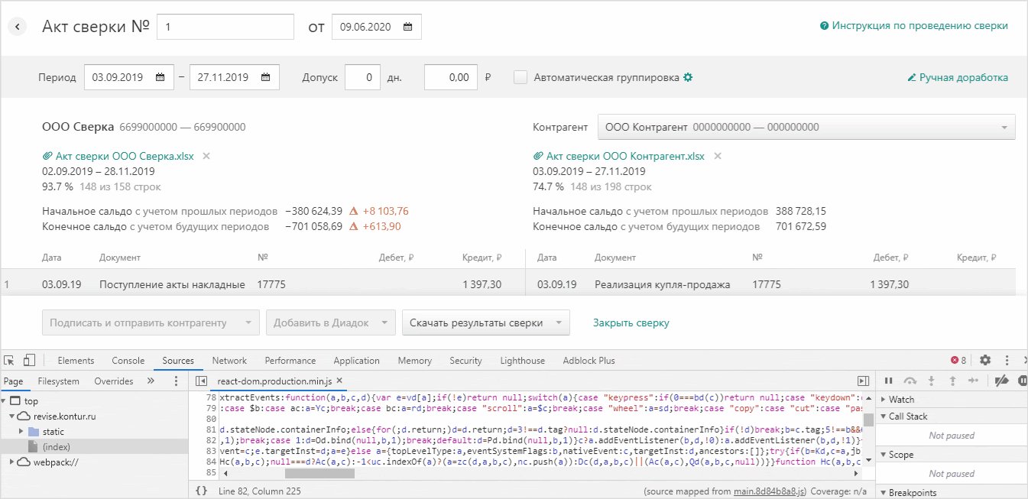Open the calendar for the act date 09.06.2020

pyautogui.click(x=407, y=27)
